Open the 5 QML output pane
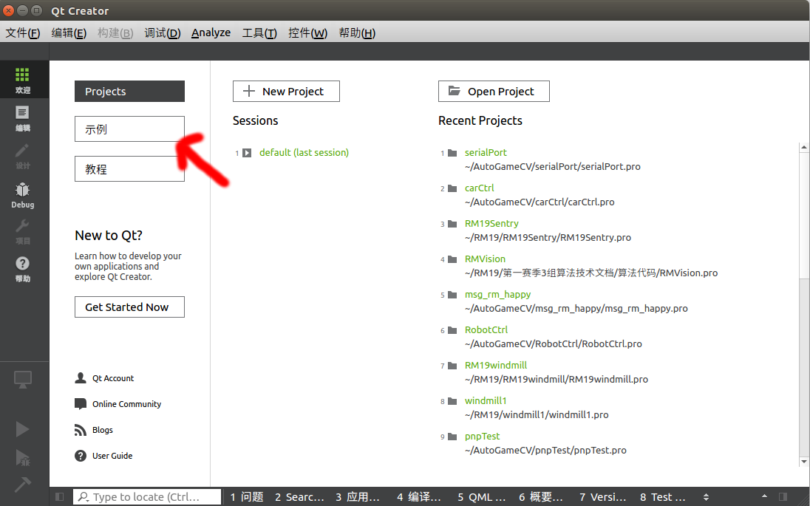Screen dimensions: 810x506 tap(481, 496)
